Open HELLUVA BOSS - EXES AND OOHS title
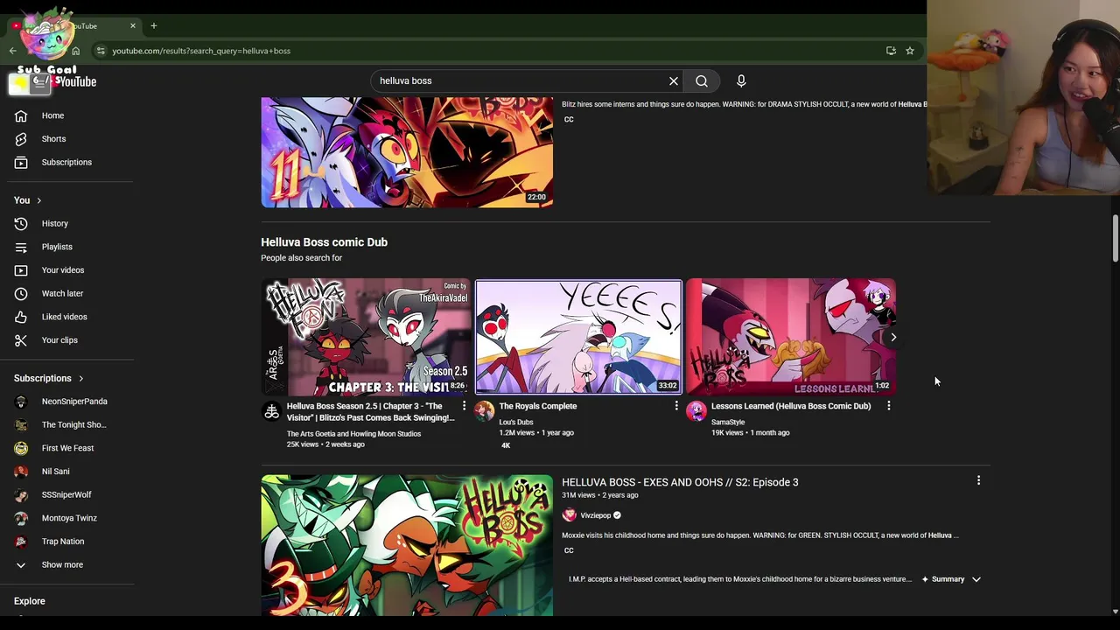 click(680, 482)
